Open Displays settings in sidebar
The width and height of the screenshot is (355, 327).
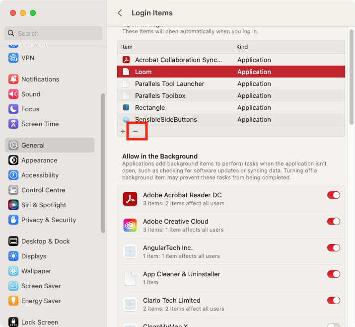pos(50,256)
